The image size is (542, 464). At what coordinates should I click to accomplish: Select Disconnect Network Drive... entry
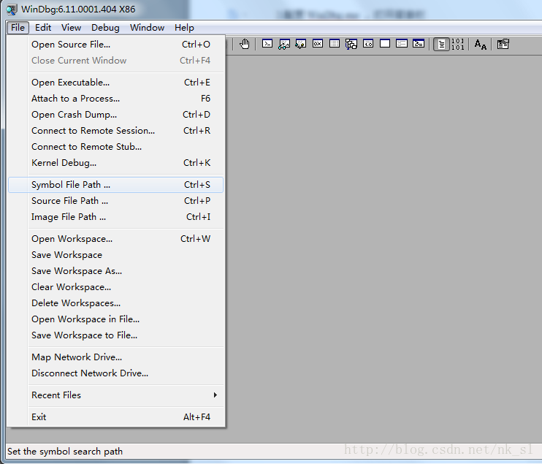point(116,373)
